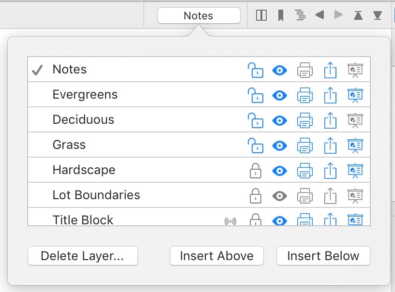
Task: Click the split view columns icon
Action: click(x=261, y=16)
